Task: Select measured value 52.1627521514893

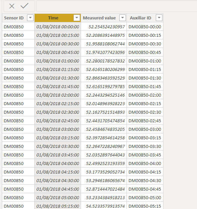Action: tap(104, 112)
